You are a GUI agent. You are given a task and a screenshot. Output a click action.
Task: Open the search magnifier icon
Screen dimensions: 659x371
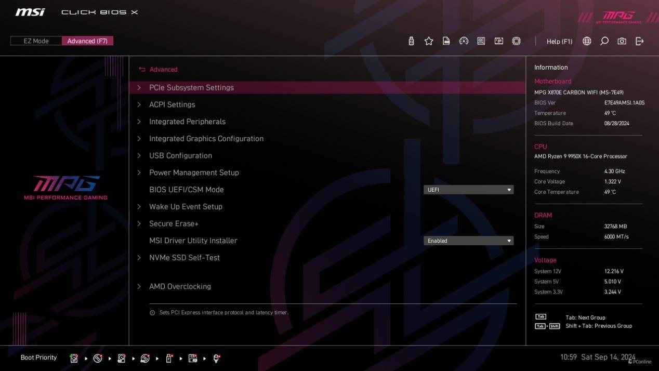[604, 41]
